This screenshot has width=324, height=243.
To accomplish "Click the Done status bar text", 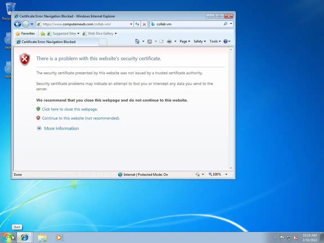I will pos(18,175).
